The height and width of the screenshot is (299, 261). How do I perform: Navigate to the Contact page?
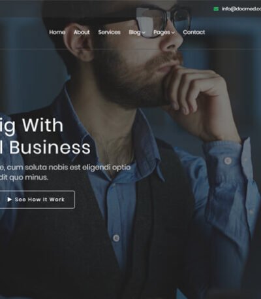pyautogui.click(x=194, y=32)
